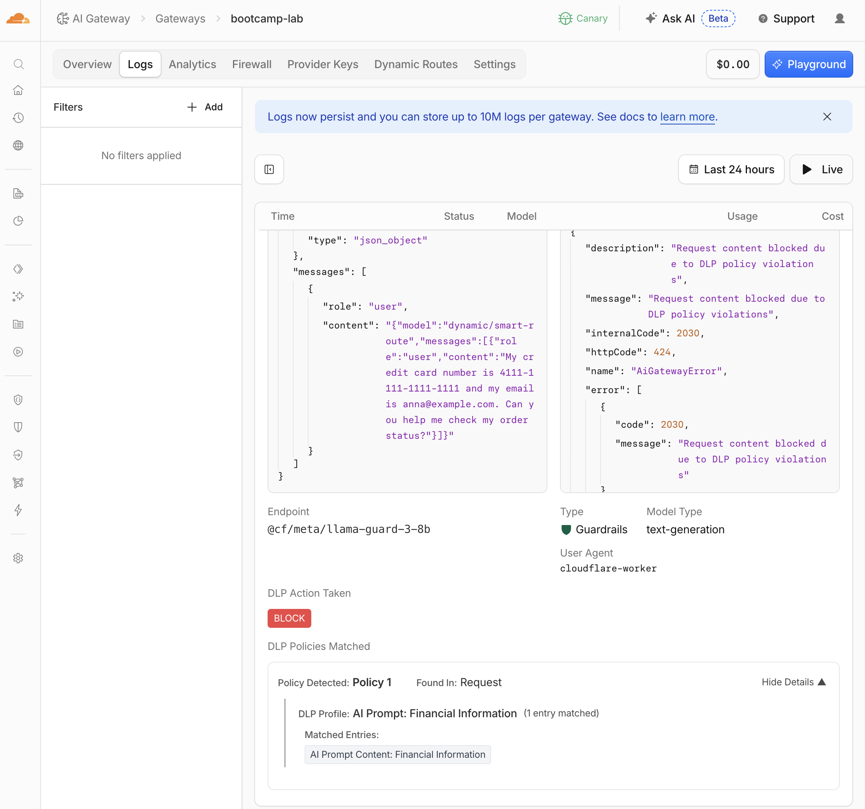Select the bootcamp-lab breadcrumb
This screenshot has height=809, width=865.
pyautogui.click(x=267, y=19)
